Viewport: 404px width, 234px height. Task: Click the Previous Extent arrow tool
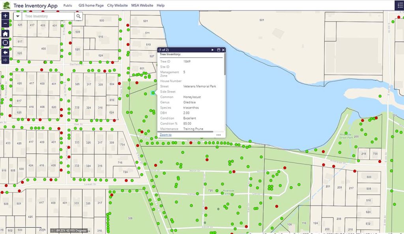pyautogui.click(x=5, y=51)
